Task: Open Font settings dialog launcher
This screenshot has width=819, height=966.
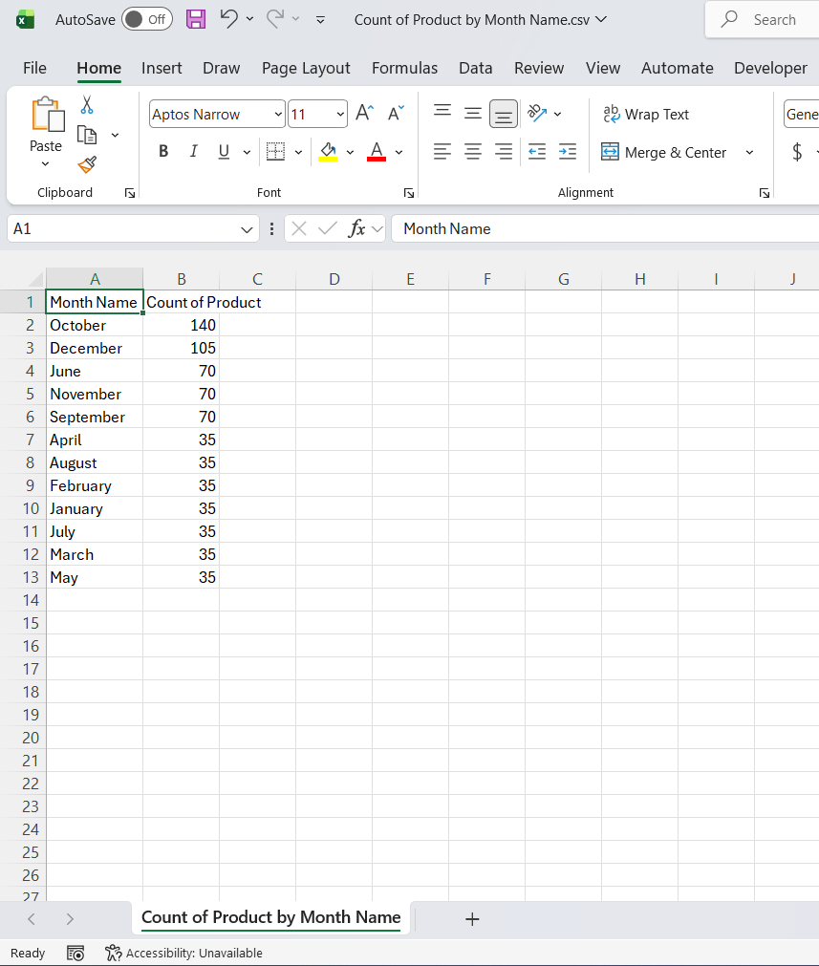Action: pyautogui.click(x=409, y=193)
